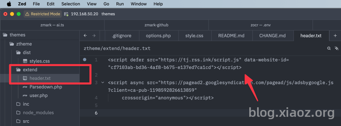Image resolution: width=341 pixels, height=126 pixels.
Task: Switch to the zmark-github window tab
Action: [157, 25]
